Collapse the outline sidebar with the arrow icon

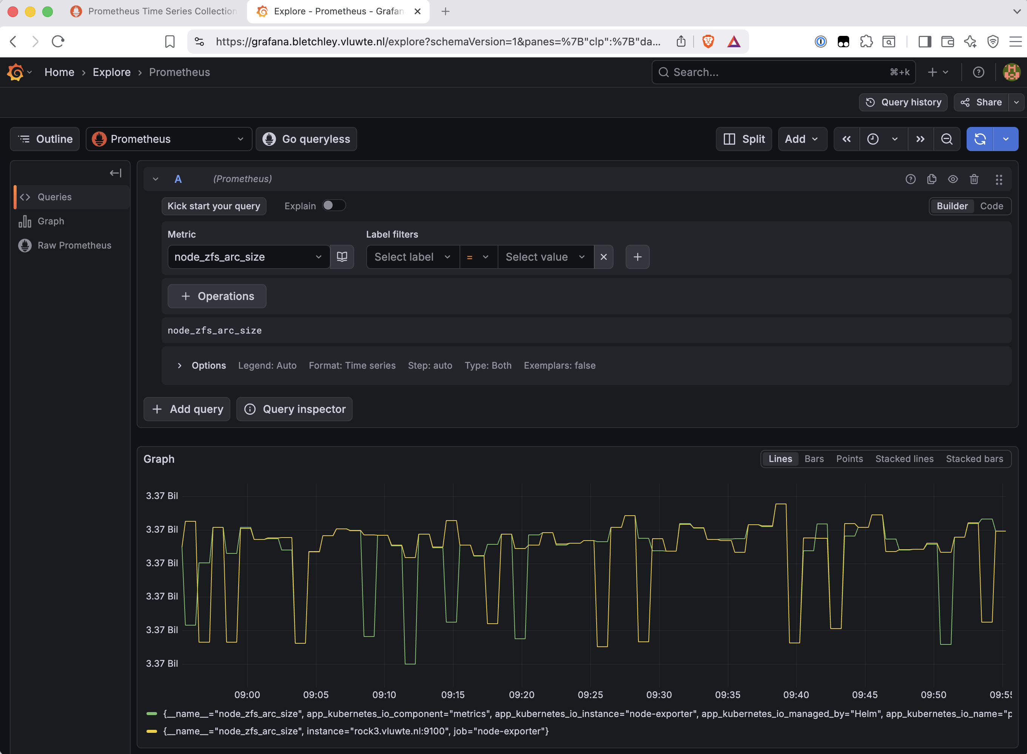point(116,173)
